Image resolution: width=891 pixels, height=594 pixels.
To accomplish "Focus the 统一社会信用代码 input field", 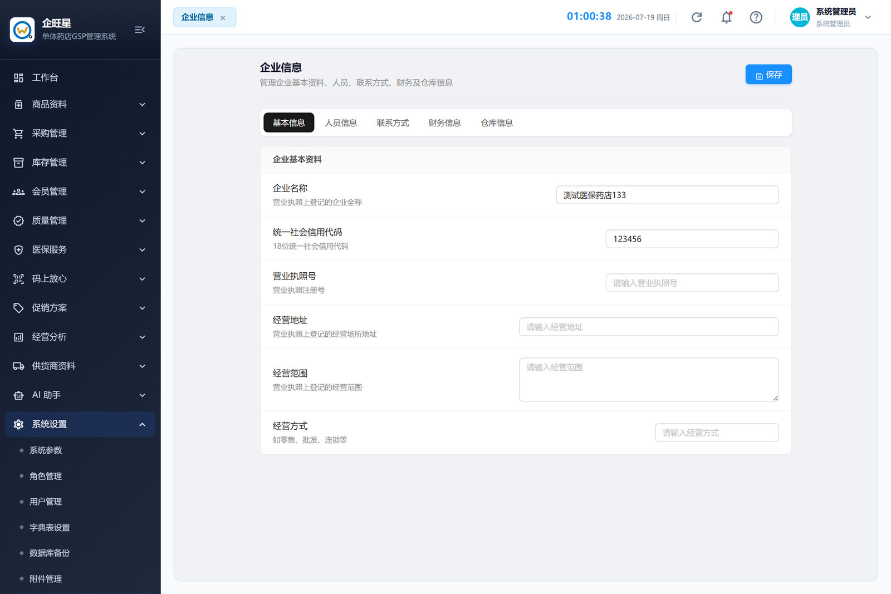I will [x=692, y=239].
